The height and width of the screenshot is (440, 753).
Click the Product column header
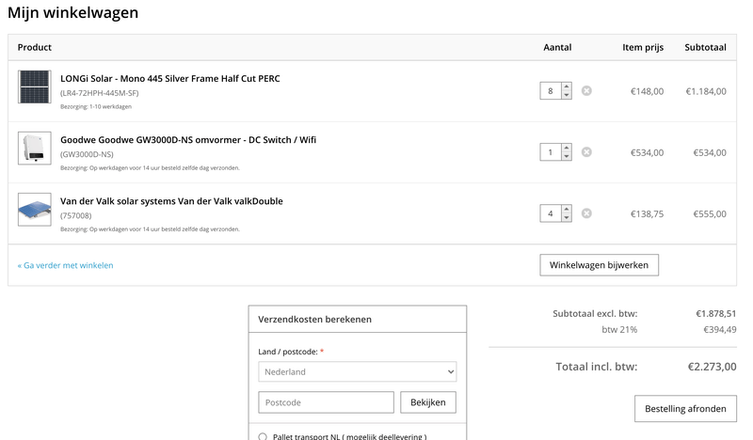pyautogui.click(x=34, y=48)
